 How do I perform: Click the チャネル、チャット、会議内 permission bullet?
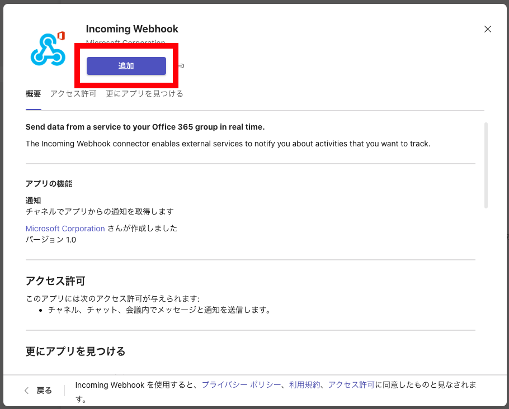click(x=159, y=310)
